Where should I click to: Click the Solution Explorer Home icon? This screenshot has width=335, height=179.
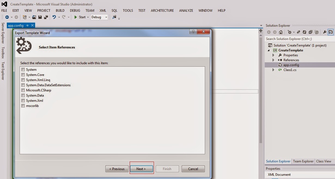pyautogui.click(x=281, y=32)
